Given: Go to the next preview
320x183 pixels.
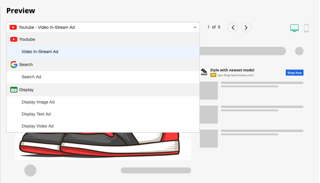Looking at the screenshot, I should pyautogui.click(x=246, y=28).
